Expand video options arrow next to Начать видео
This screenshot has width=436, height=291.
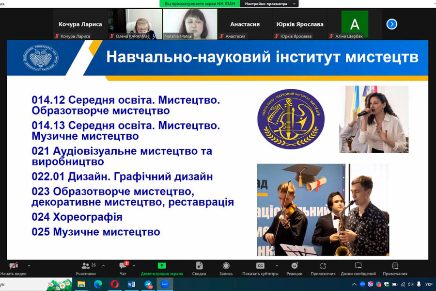click(x=29, y=266)
